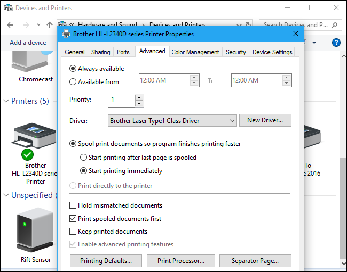The image size is (347, 272).
Task: Click the forward arrow navigation icon
Action: 26,25
